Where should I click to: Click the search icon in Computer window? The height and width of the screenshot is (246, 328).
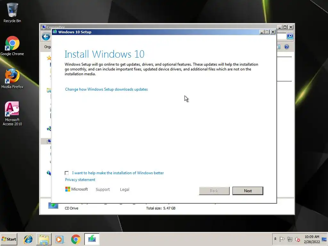click(290, 36)
